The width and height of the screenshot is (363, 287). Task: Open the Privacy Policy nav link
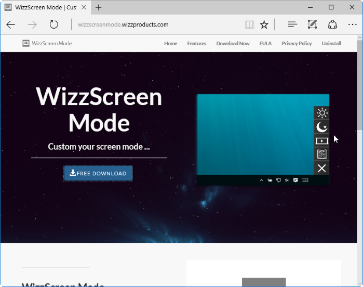[x=297, y=43]
